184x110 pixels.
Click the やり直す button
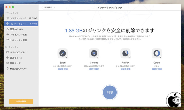click(48, 7)
